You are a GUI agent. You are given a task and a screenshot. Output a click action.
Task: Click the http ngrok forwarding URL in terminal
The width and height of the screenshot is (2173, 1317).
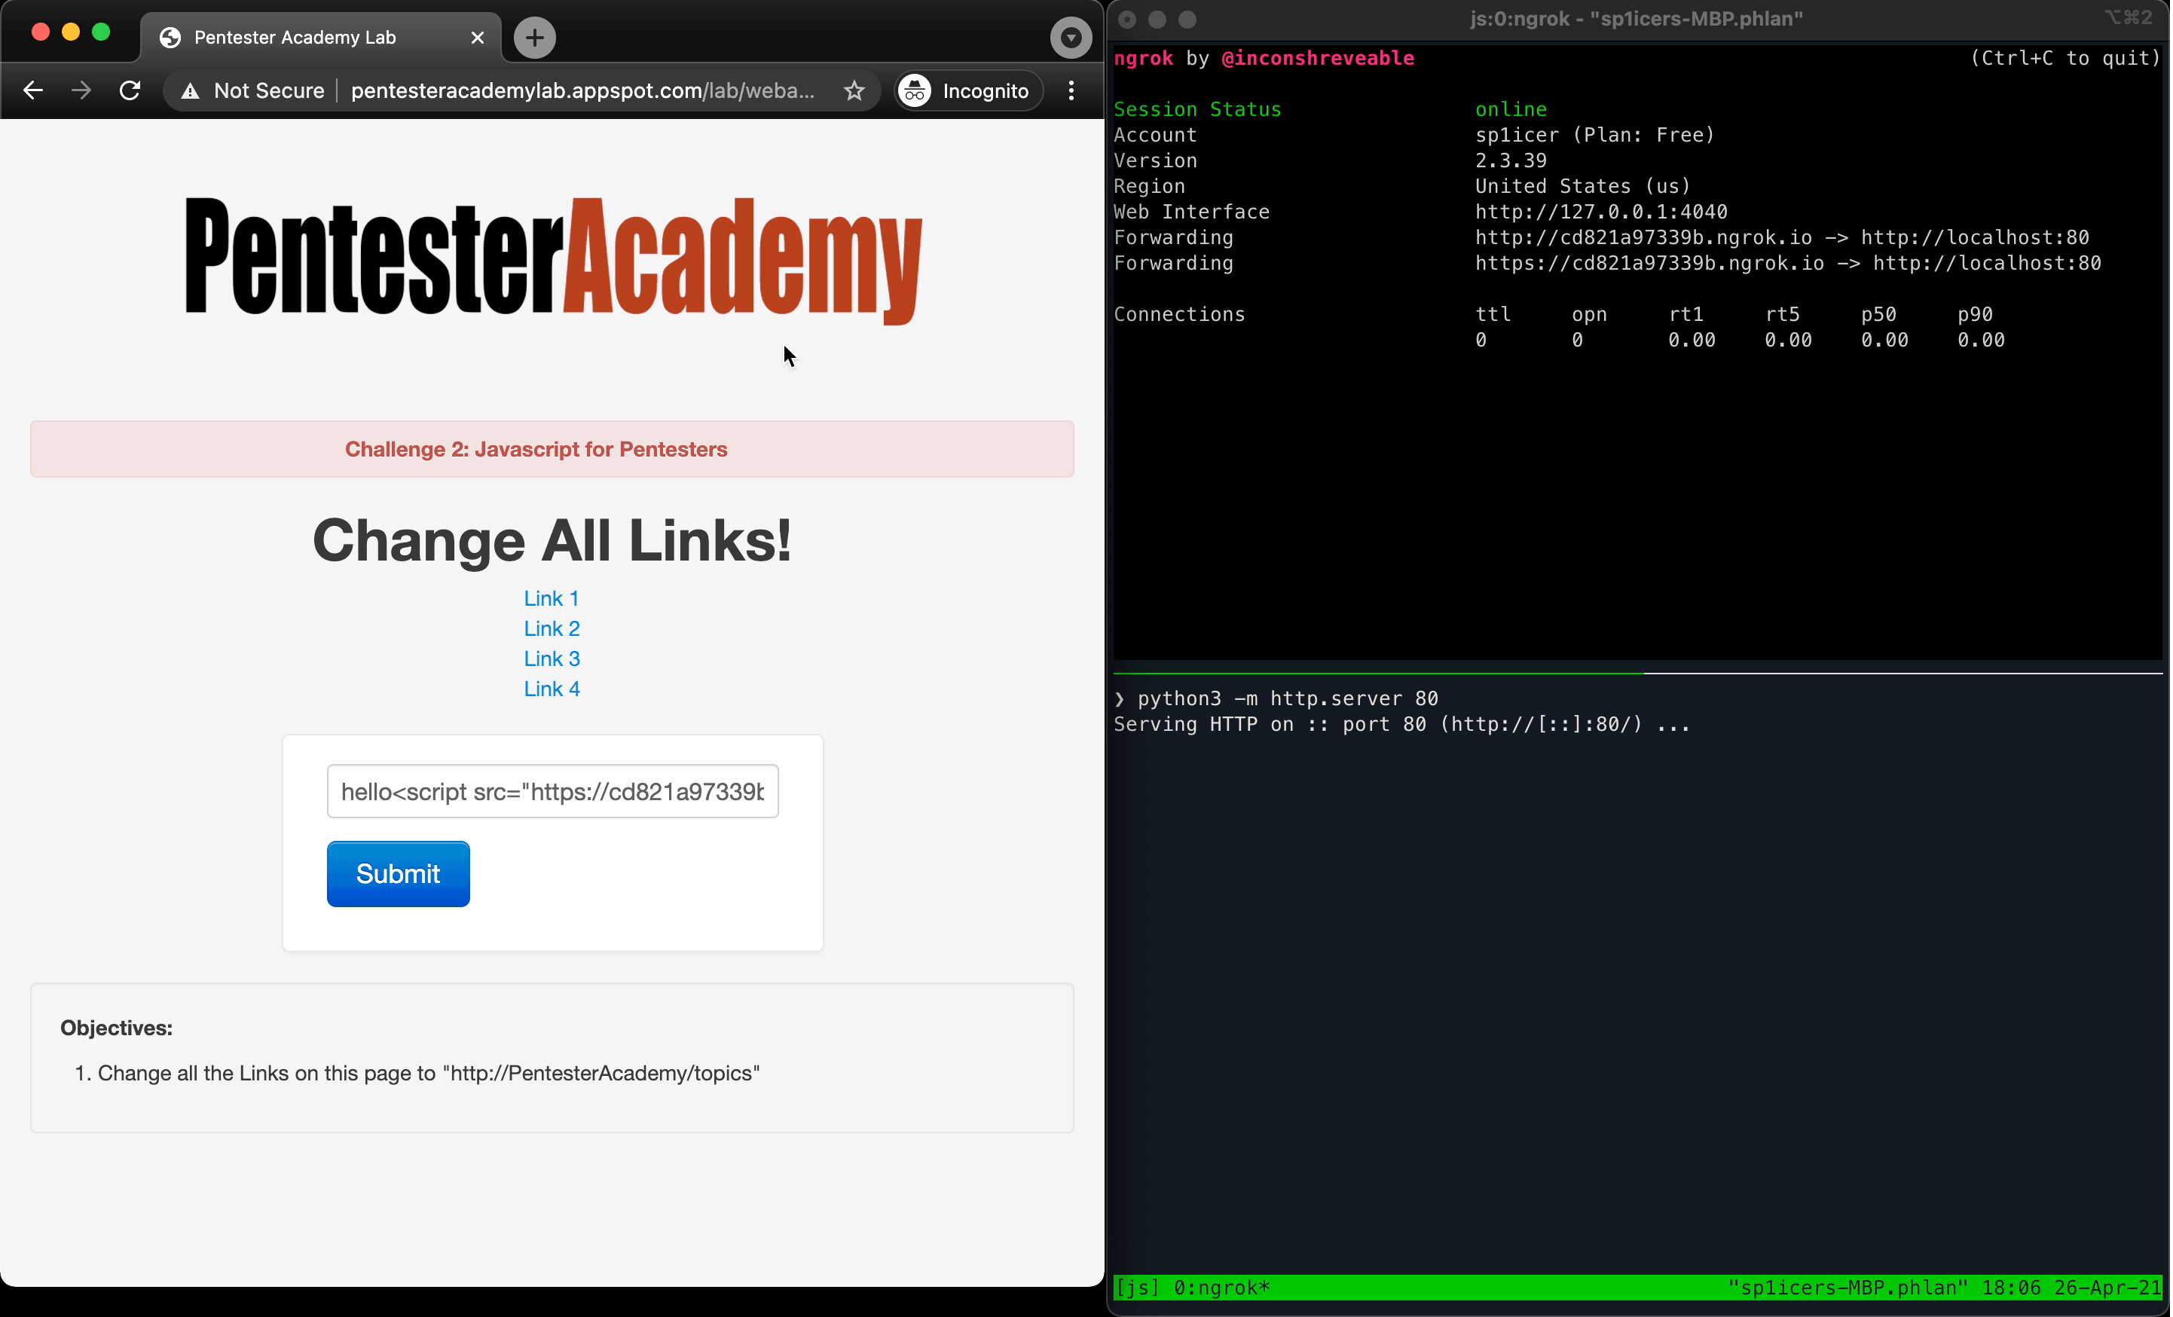[x=1644, y=238]
